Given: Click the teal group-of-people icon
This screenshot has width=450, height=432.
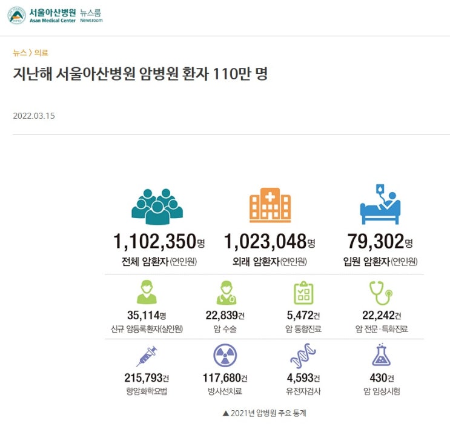Looking at the screenshot, I should [x=157, y=207].
